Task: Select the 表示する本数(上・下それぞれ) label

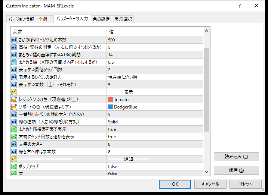Action: click(x=48, y=85)
